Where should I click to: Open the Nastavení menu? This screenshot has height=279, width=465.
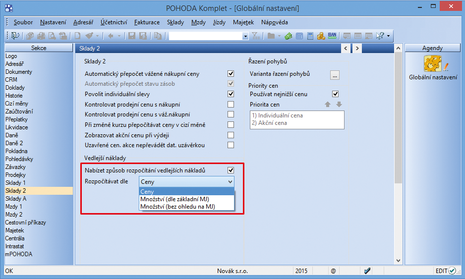click(53, 22)
